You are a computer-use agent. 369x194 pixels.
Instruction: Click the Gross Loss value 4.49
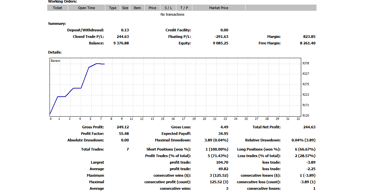[224, 127]
